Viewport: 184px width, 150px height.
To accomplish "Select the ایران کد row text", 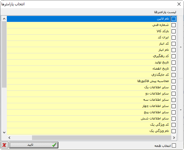I will (163, 37).
